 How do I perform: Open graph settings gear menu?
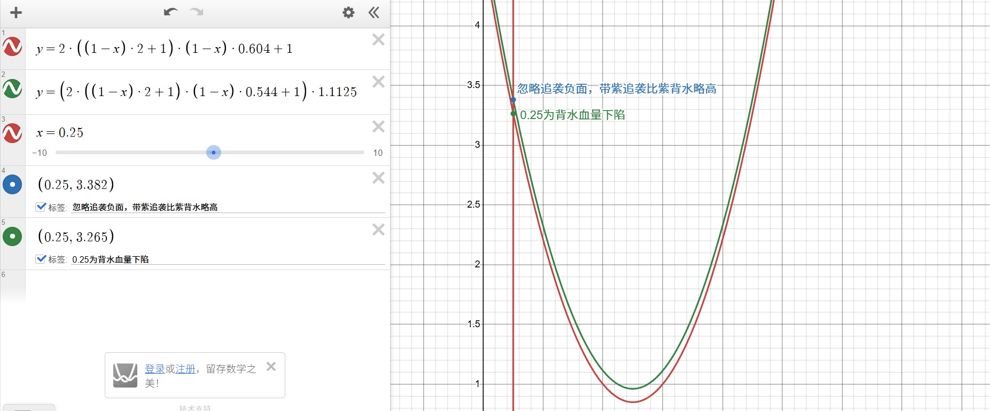[348, 13]
